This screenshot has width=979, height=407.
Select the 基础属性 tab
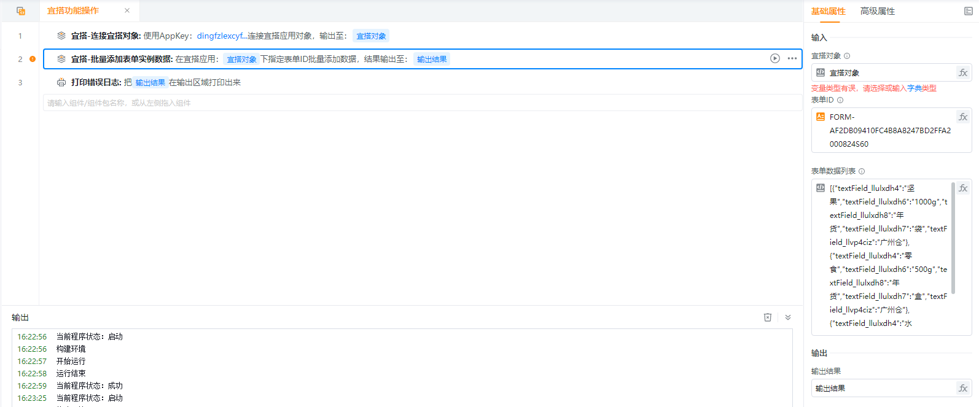828,11
